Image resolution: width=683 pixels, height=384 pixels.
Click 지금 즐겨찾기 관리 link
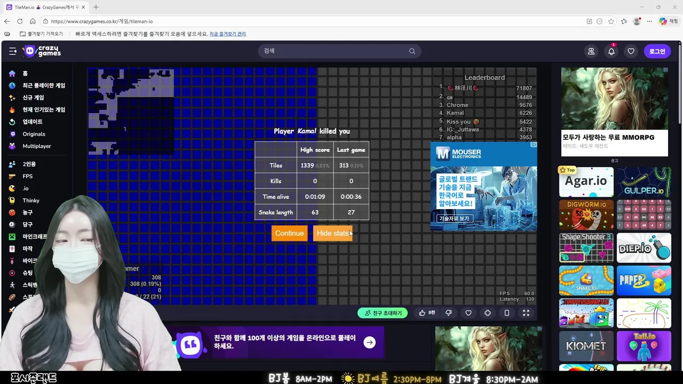(x=227, y=34)
